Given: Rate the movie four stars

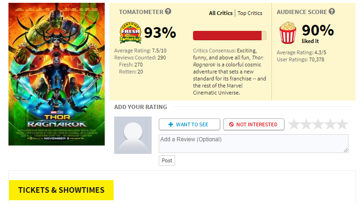Looking at the screenshot, I should tap(330, 124).
